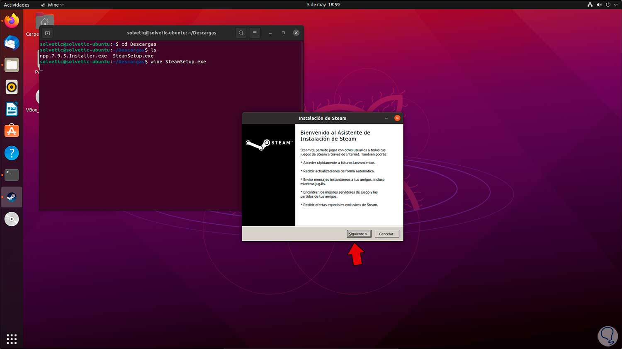Image resolution: width=622 pixels, height=349 pixels.
Task: Expand the system menu arrow
Action: (616, 5)
